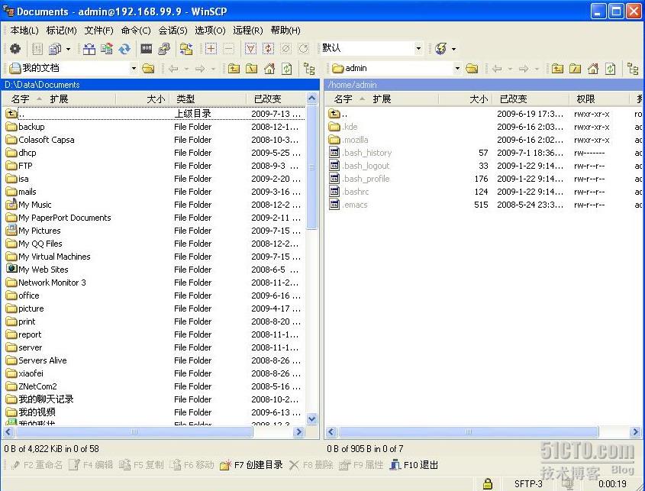Open the 帮助(H) menu
The height and width of the screenshot is (491, 645).
pos(285,31)
